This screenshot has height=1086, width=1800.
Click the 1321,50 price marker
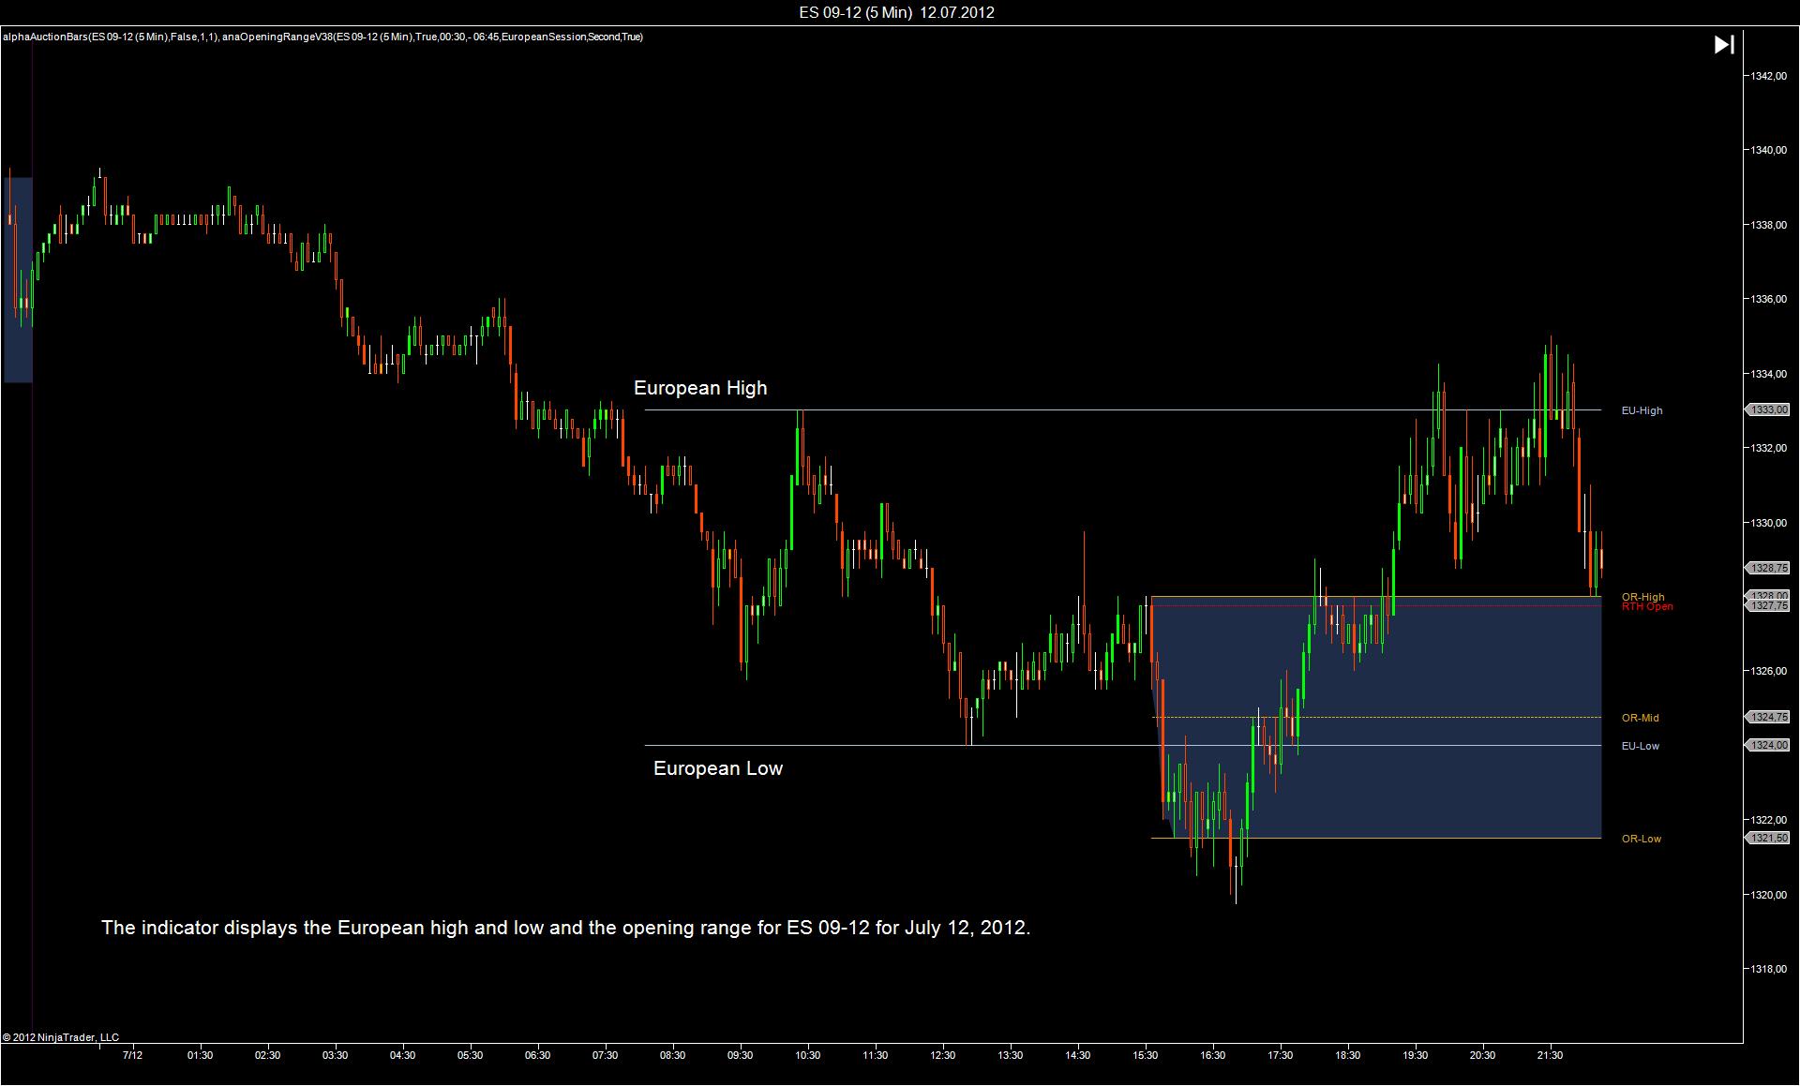tap(1768, 838)
